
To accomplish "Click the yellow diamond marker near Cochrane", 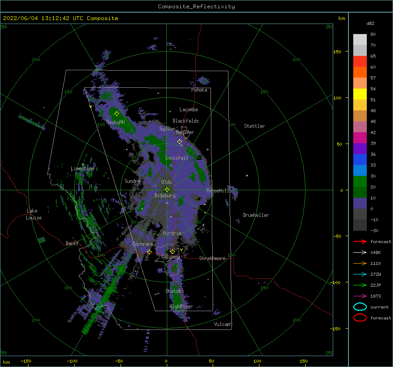I will pos(149,252).
